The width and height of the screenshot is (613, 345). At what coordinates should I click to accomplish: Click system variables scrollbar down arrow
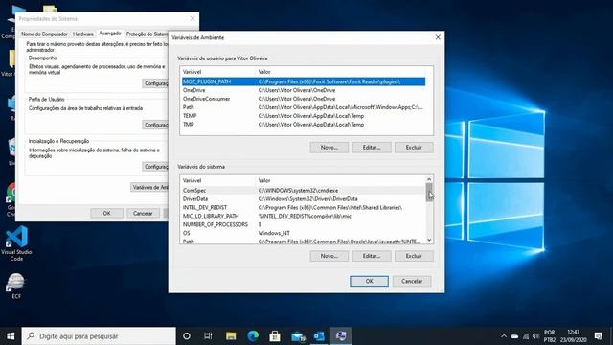(429, 241)
